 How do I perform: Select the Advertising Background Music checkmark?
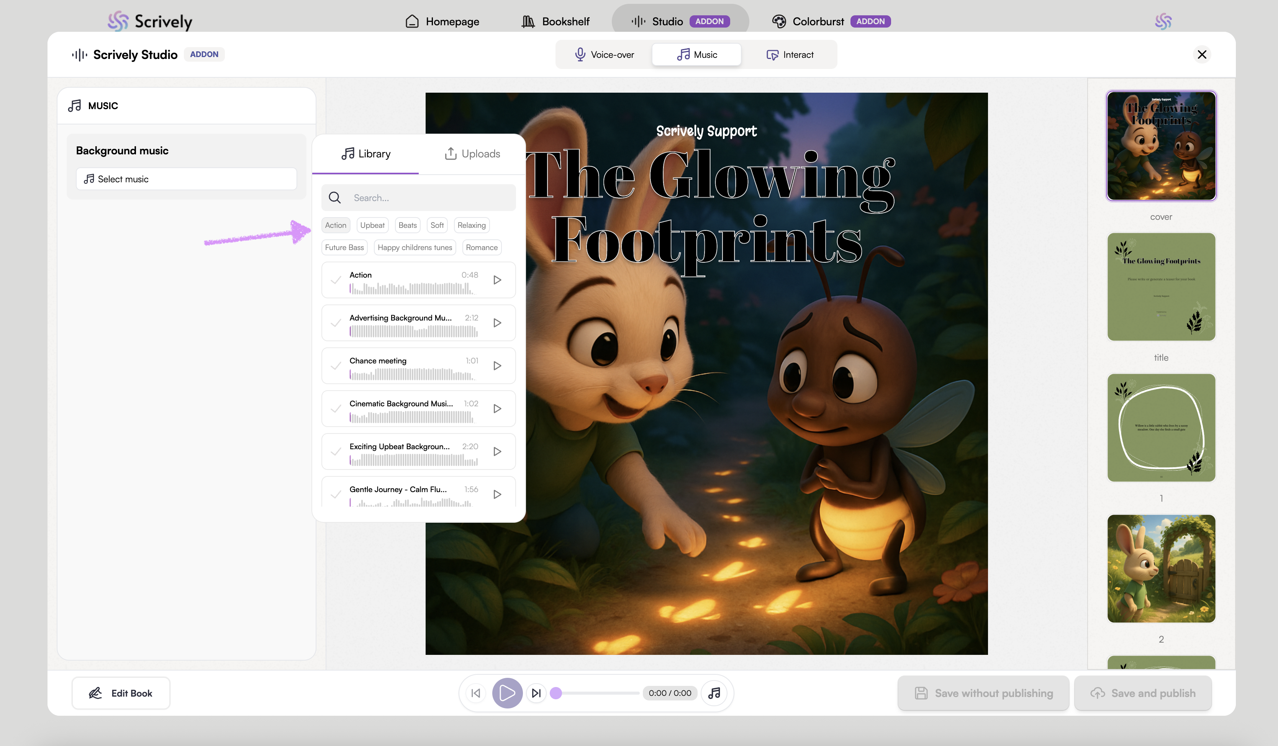coord(336,322)
